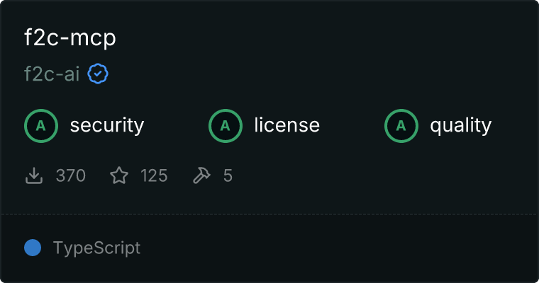Viewport: 539px width, 283px height.
Task: Click the f2c-mcp server title
Action: coord(70,37)
